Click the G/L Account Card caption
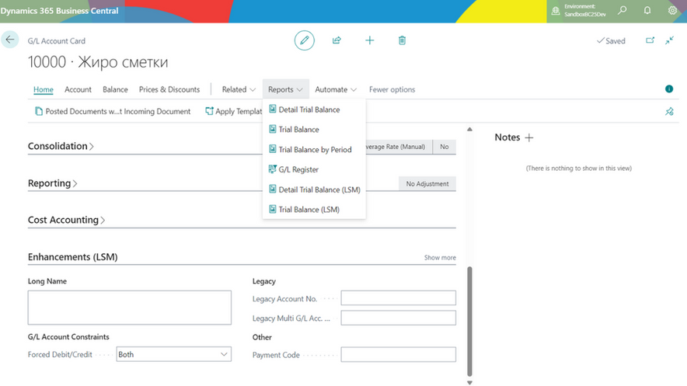Viewport: 687px width, 386px height. click(57, 40)
